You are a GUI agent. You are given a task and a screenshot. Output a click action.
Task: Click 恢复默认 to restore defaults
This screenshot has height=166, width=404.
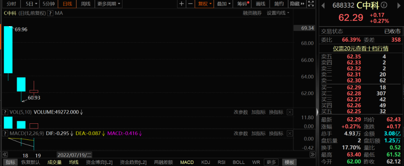pyautogui.click(x=31, y=162)
